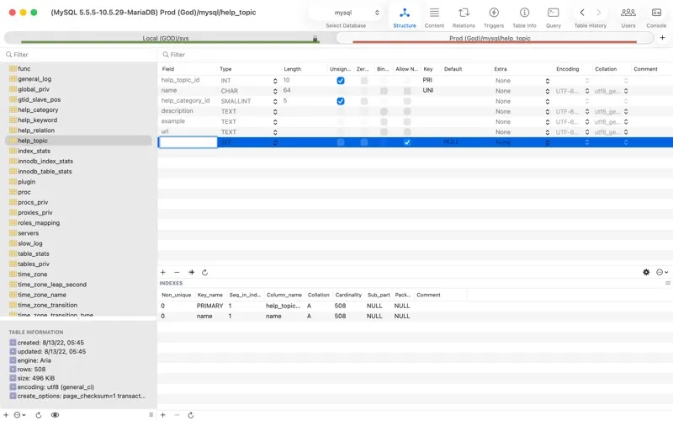This screenshot has height=421, width=673.
Task: Click the lock icon on Local tab
Action: [x=315, y=39]
